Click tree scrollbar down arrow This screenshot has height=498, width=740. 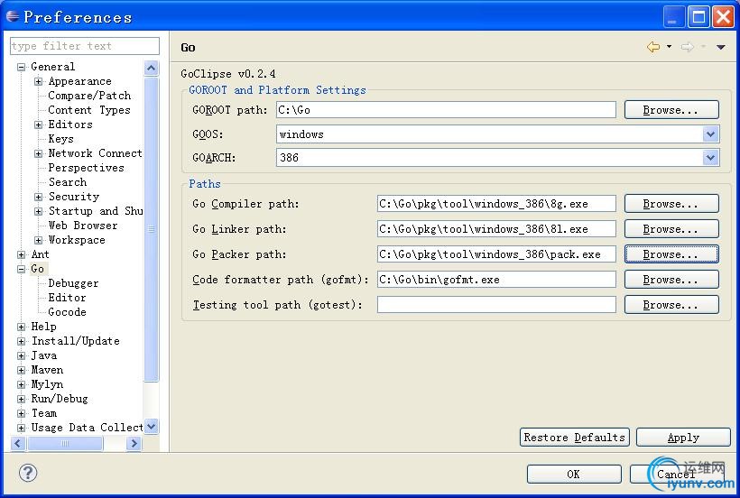tap(151, 427)
